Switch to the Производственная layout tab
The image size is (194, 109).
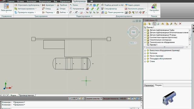pos(26,95)
